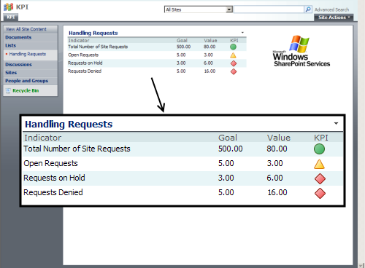Image resolution: width=365 pixels, height=268 pixels.
Task: Open the Recycle Bin link
Action: (x=26, y=90)
